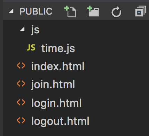
Task: Collapse the js folder triangle
Action: tap(22, 29)
